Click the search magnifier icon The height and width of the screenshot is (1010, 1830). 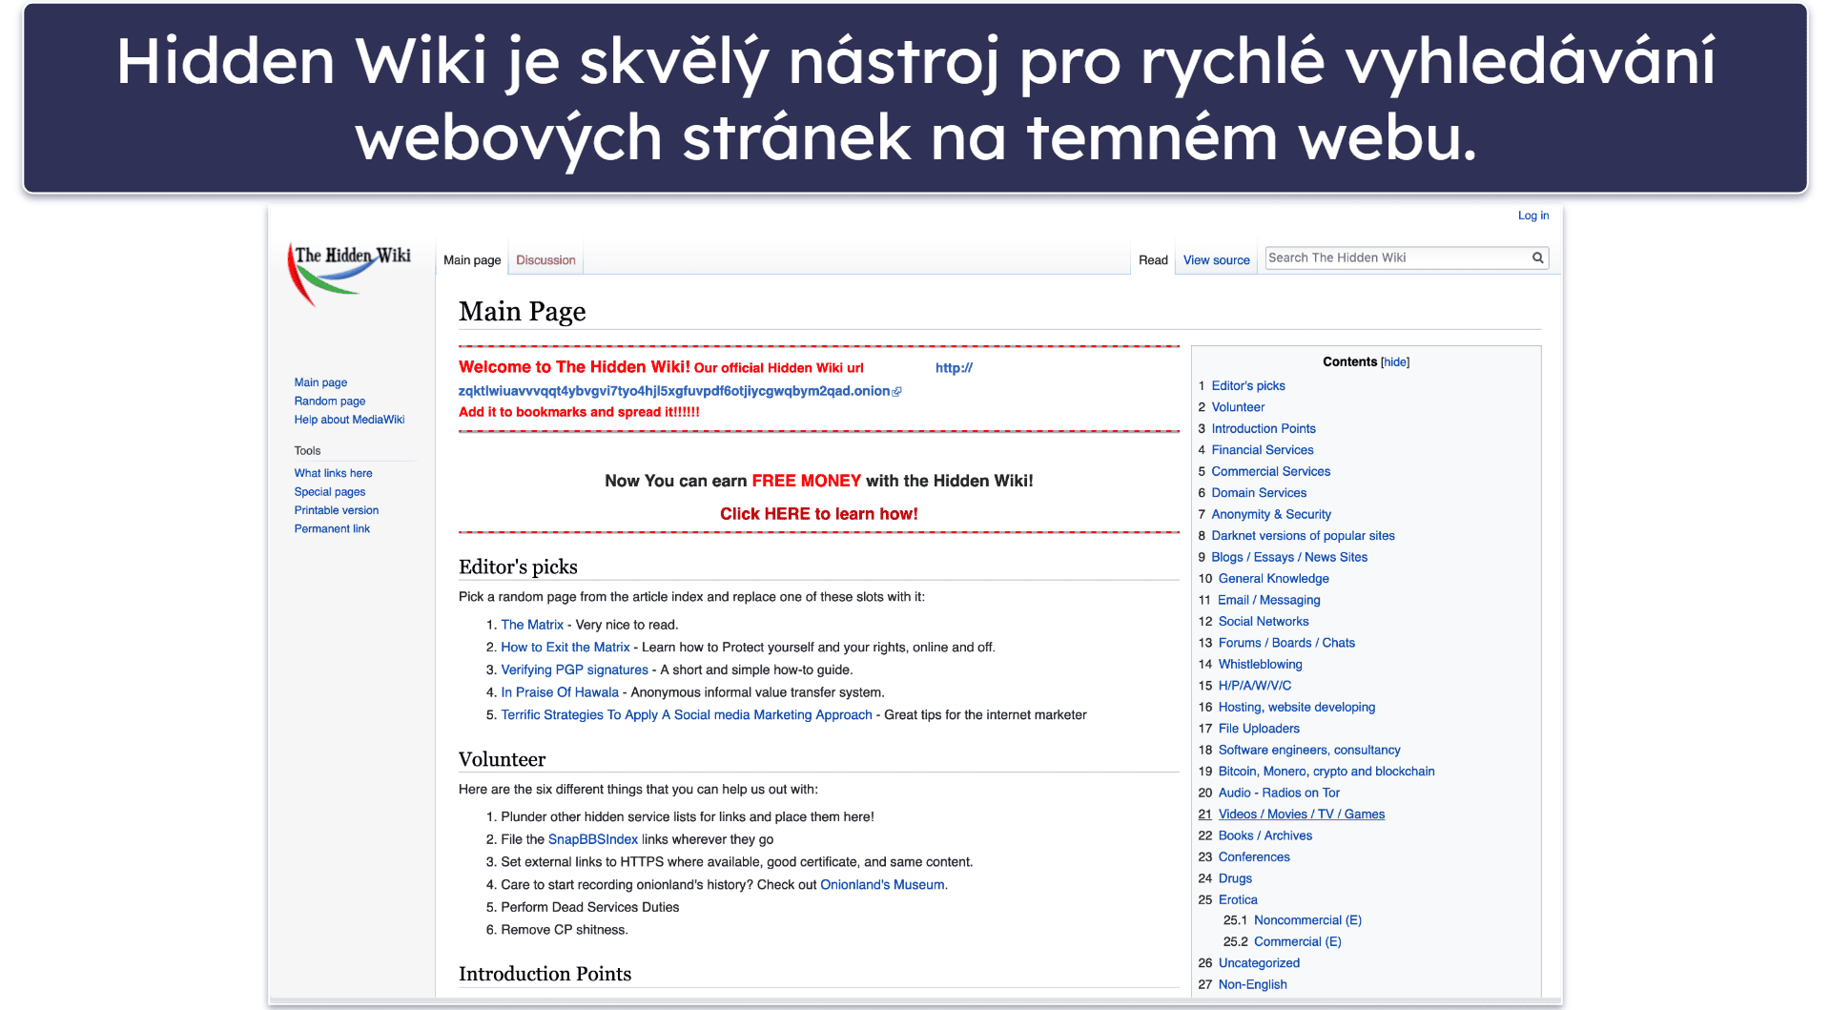(1537, 258)
